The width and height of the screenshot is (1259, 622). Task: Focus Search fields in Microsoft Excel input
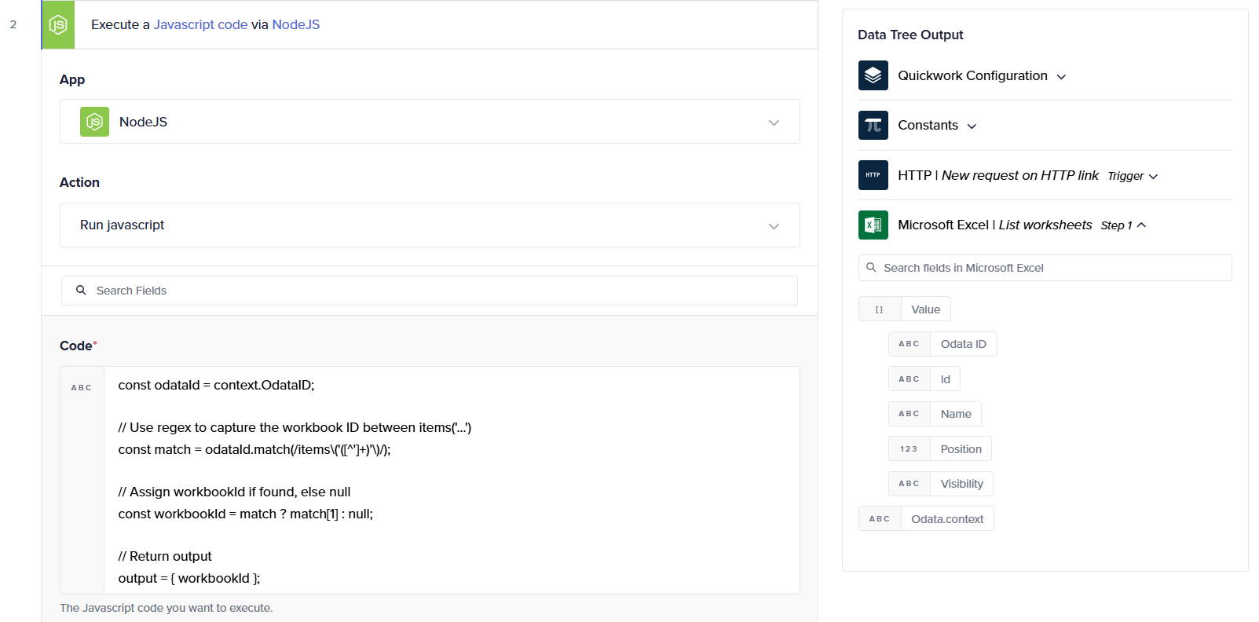click(x=1045, y=268)
